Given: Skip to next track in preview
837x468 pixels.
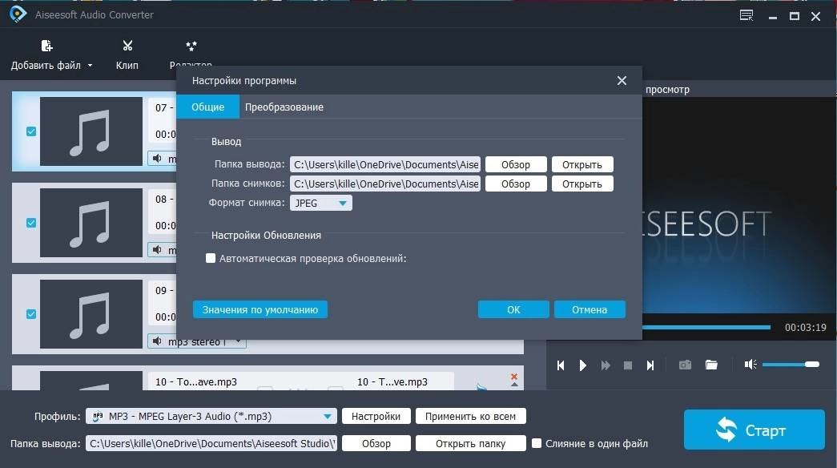Looking at the screenshot, I should [650, 365].
